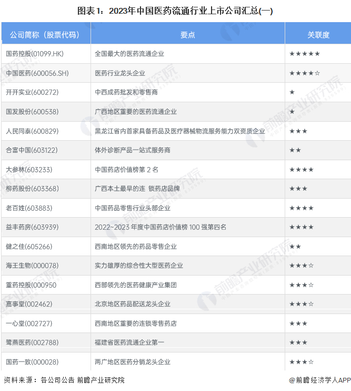351x391 pixels.
Task: Click the three-star rating for 人民同泰
Action: [x=298, y=131]
